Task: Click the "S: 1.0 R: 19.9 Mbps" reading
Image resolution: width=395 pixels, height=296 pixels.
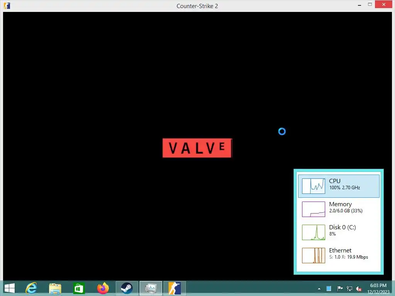Action: point(349,257)
